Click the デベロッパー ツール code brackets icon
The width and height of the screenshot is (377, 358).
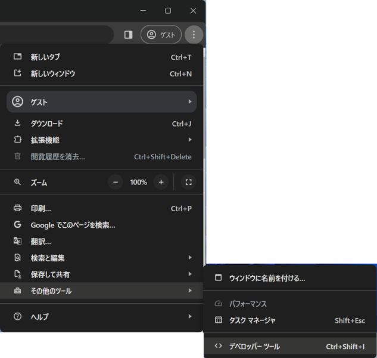(219, 346)
